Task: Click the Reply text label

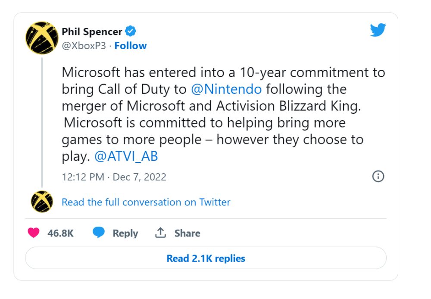Action: coord(125,233)
